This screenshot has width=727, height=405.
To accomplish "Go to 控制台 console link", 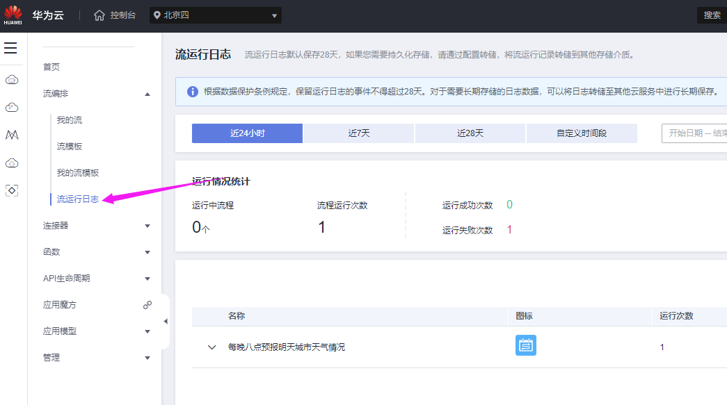I will tap(123, 15).
